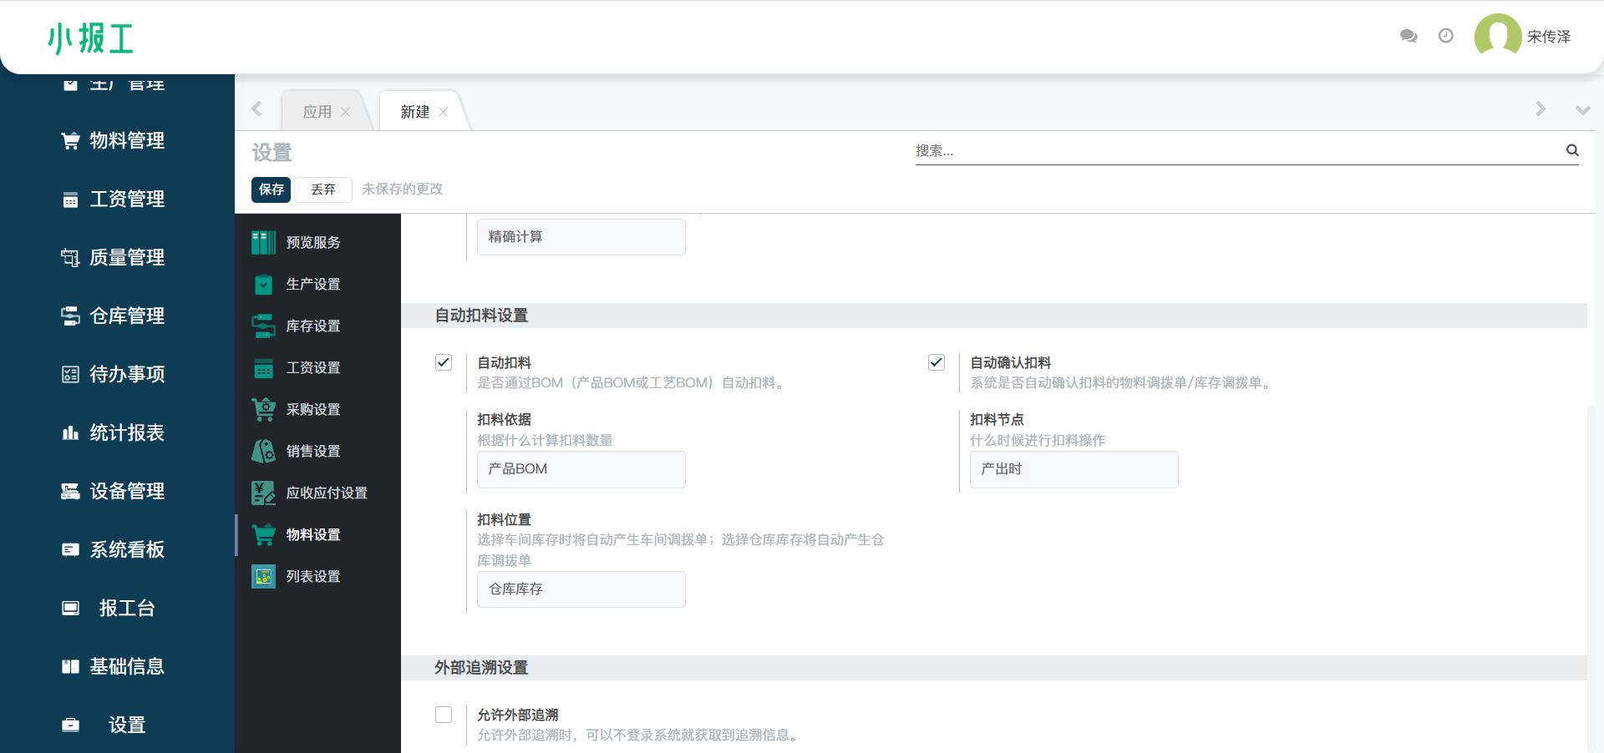Click the clock activity icon

1446,36
